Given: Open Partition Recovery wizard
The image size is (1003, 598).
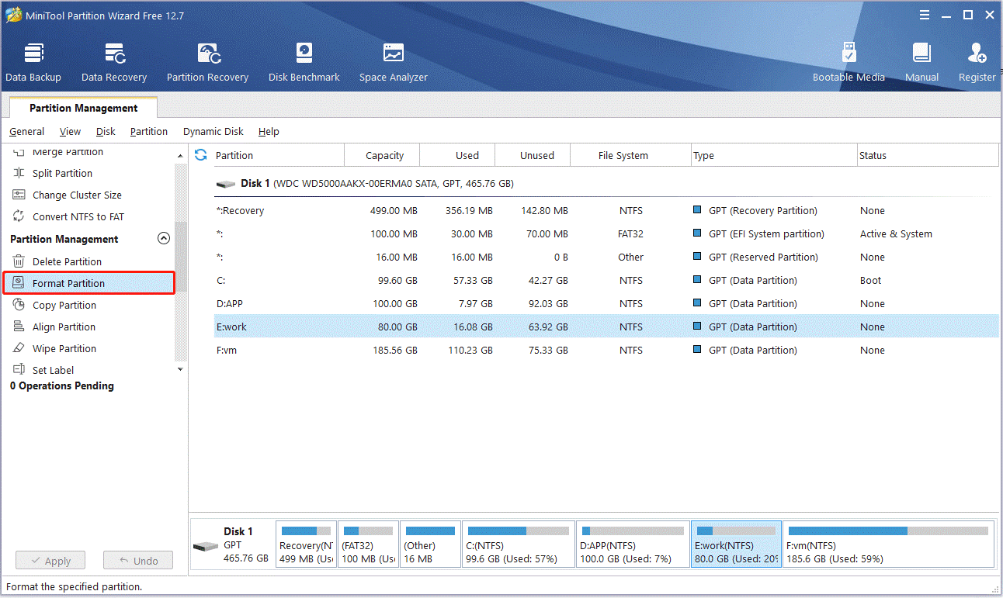Looking at the screenshot, I should (207, 63).
